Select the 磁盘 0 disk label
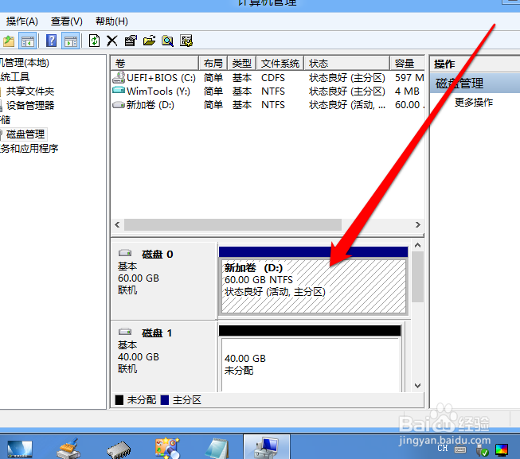The width and height of the screenshot is (520, 459). click(157, 255)
